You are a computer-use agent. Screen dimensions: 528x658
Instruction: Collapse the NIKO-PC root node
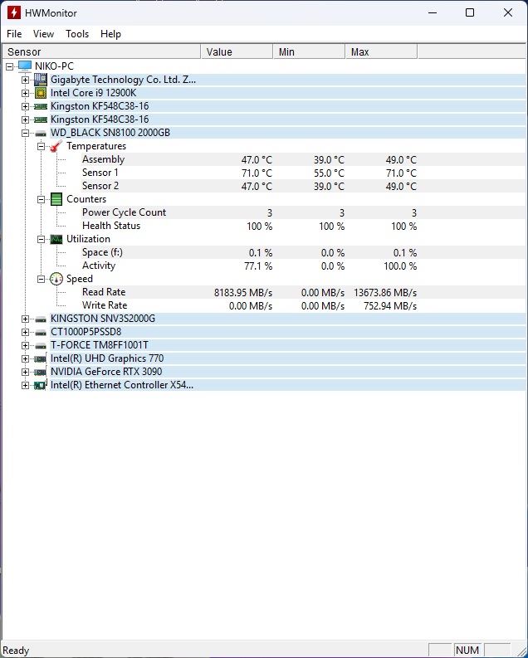click(x=10, y=66)
